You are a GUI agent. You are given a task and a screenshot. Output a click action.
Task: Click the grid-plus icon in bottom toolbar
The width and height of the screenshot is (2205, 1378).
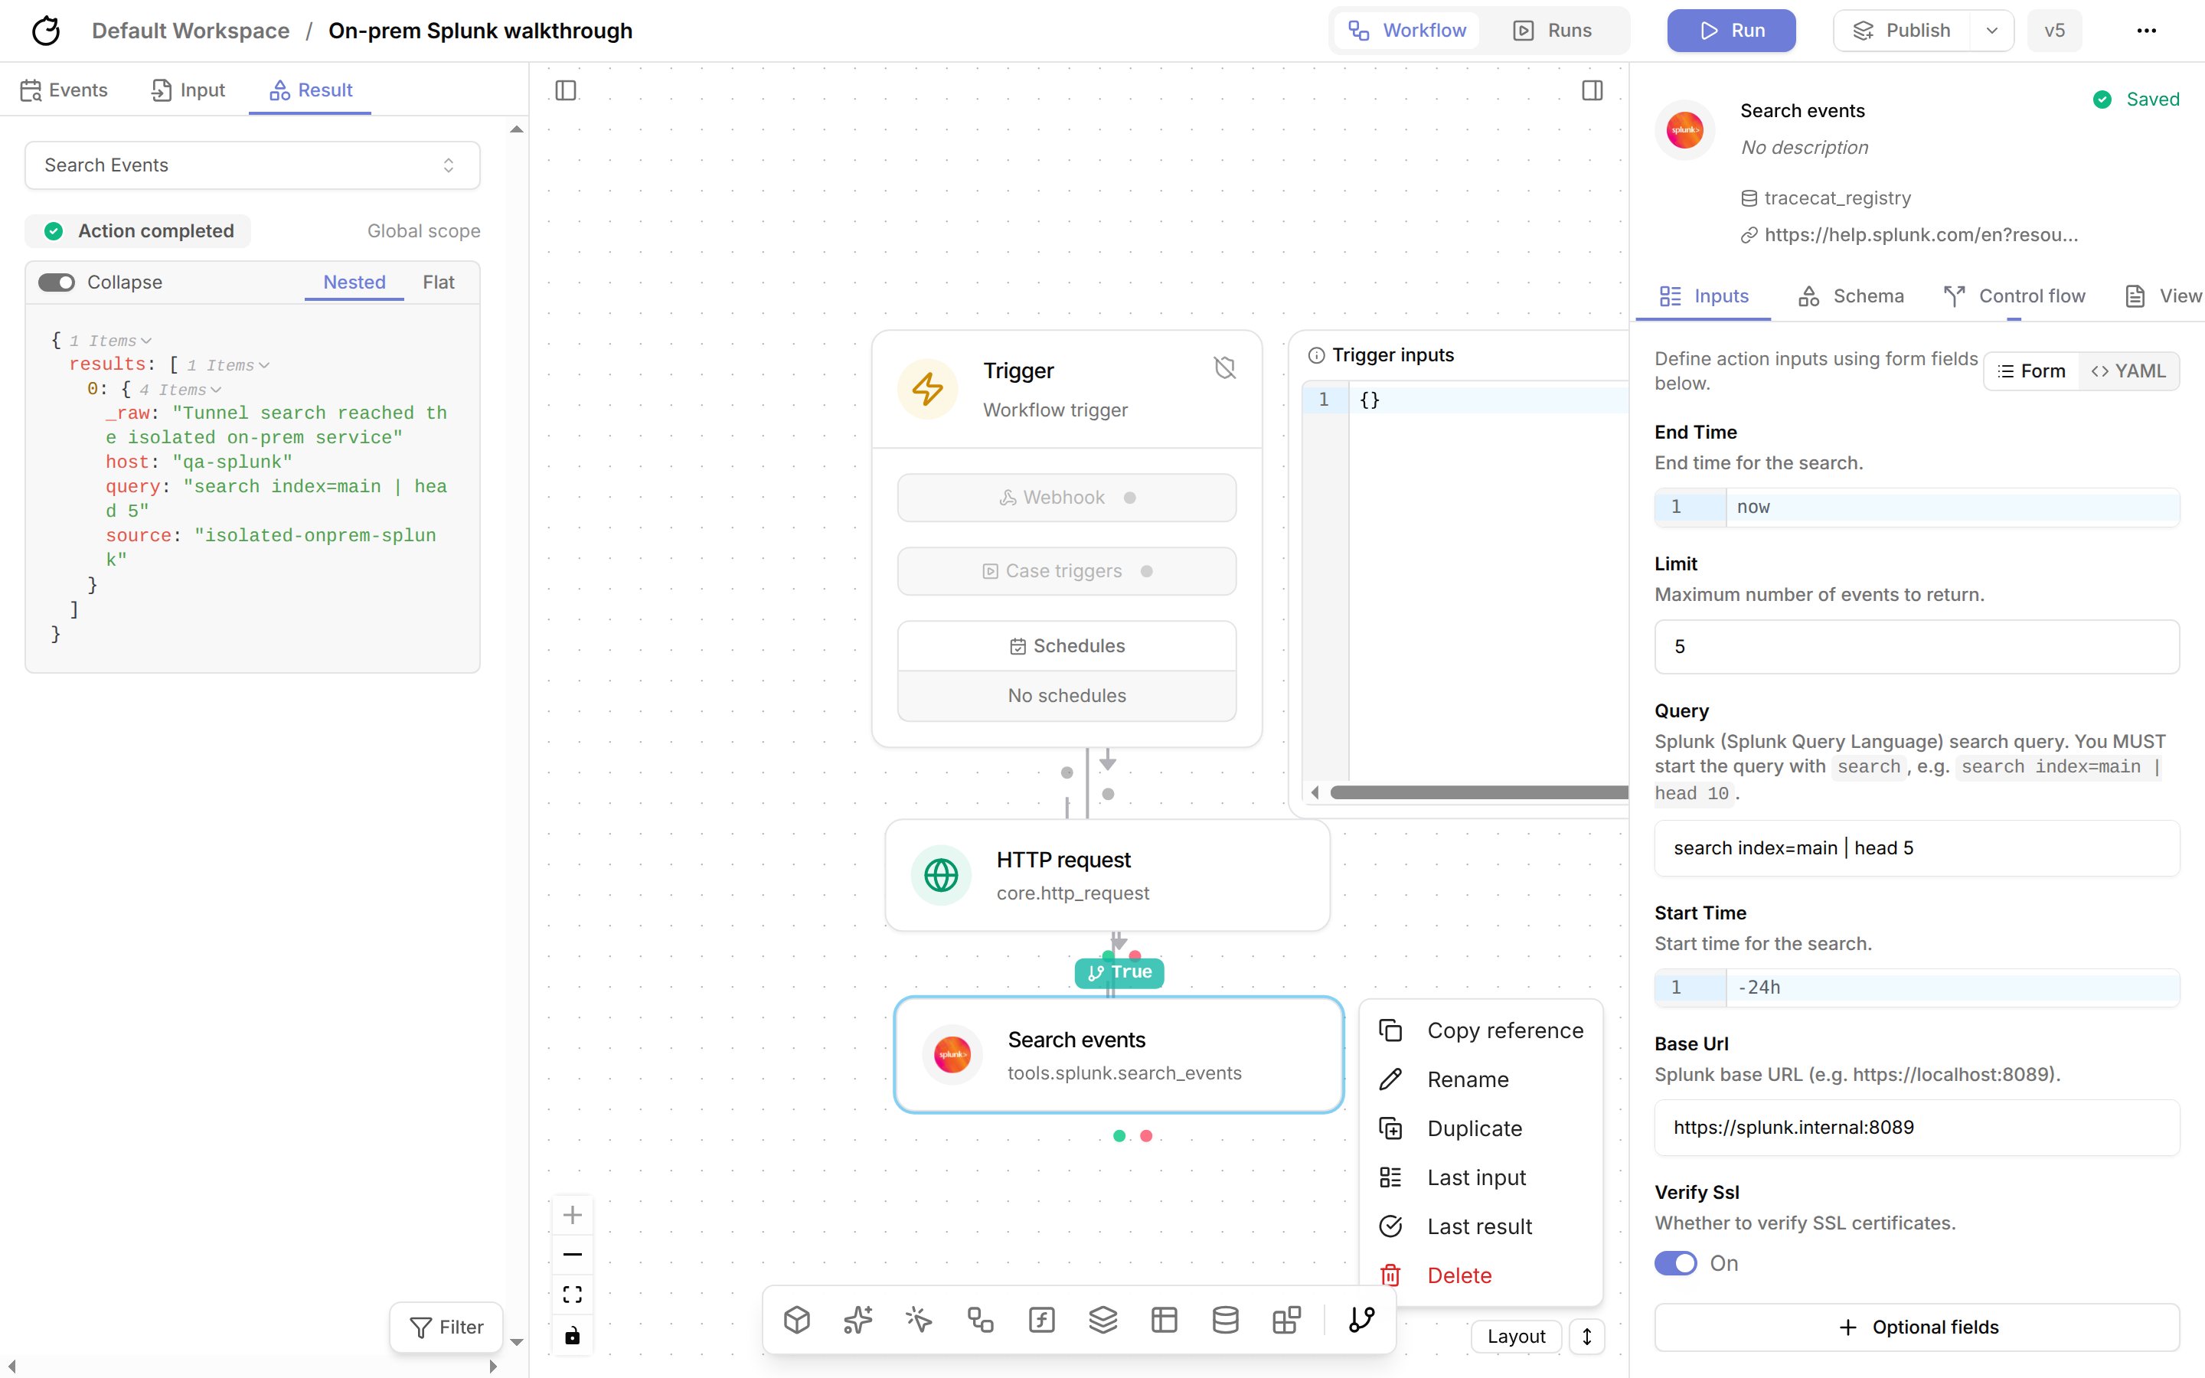pyautogui.click(x=1286, y=1319)
